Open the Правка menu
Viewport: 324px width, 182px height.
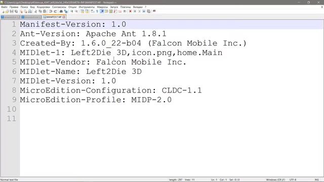point(14,7)
